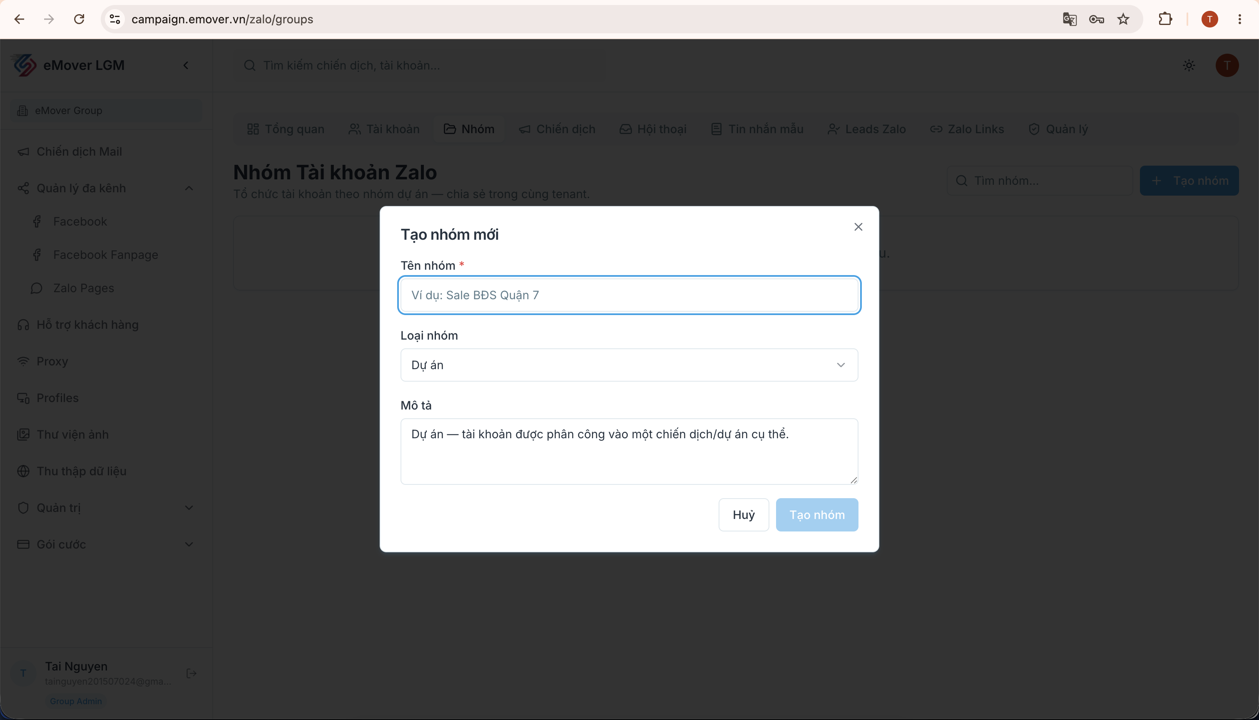Open the user avatar menu in header

[x=1227, y=65]
